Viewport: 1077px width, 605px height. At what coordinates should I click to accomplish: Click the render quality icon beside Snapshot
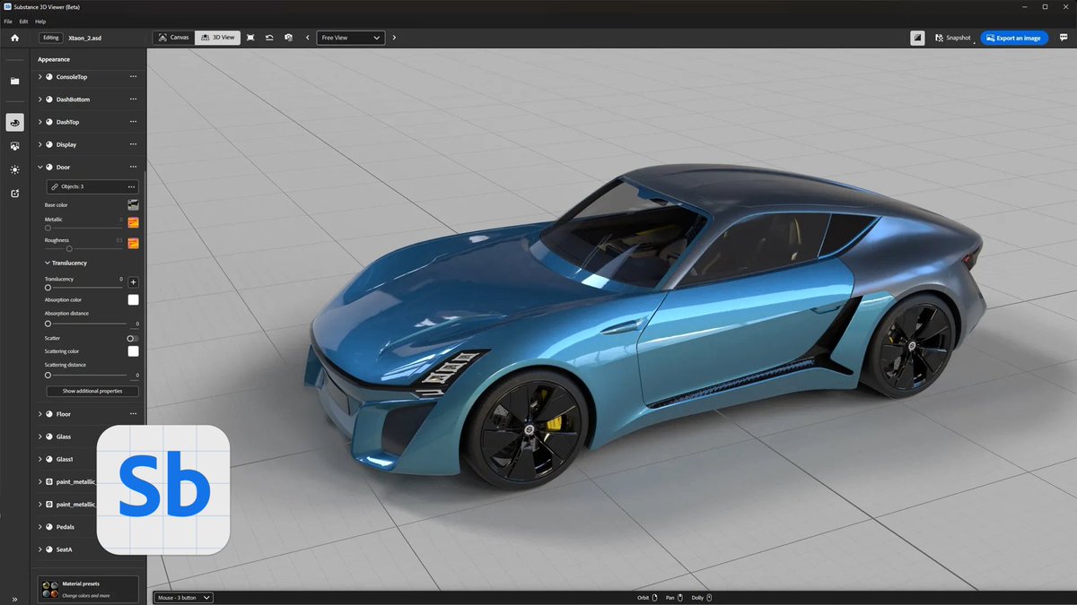(916, 37)
